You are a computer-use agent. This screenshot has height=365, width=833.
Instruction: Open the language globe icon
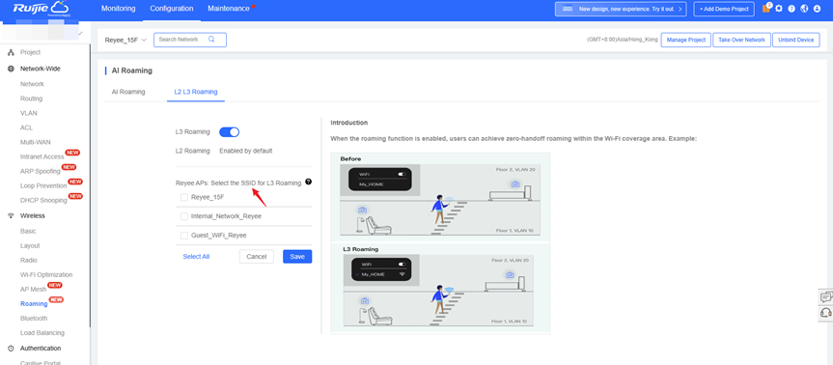[x=804, y=9]
